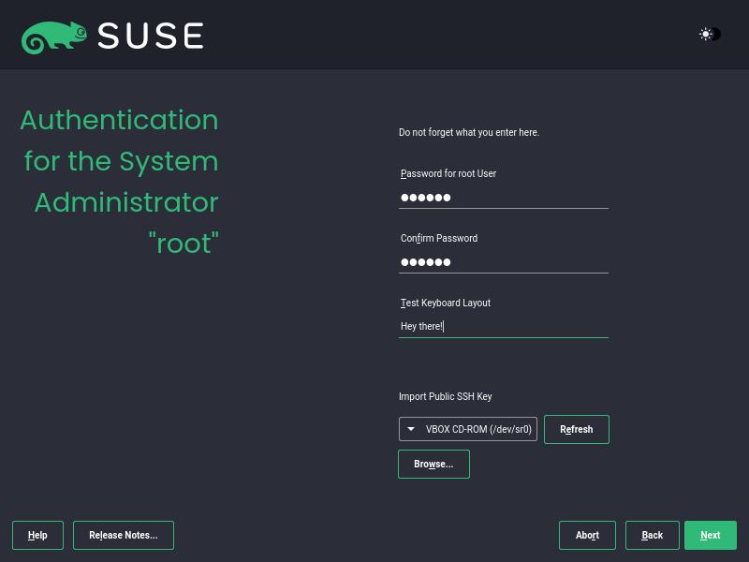749x562 pixels.
Task: Toggle the light/dark theme switch
Action: point(710,35)
